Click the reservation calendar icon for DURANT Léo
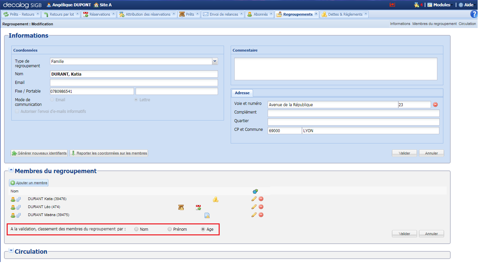Viewport: 484px width, 265px height. (x=198, y=207)
